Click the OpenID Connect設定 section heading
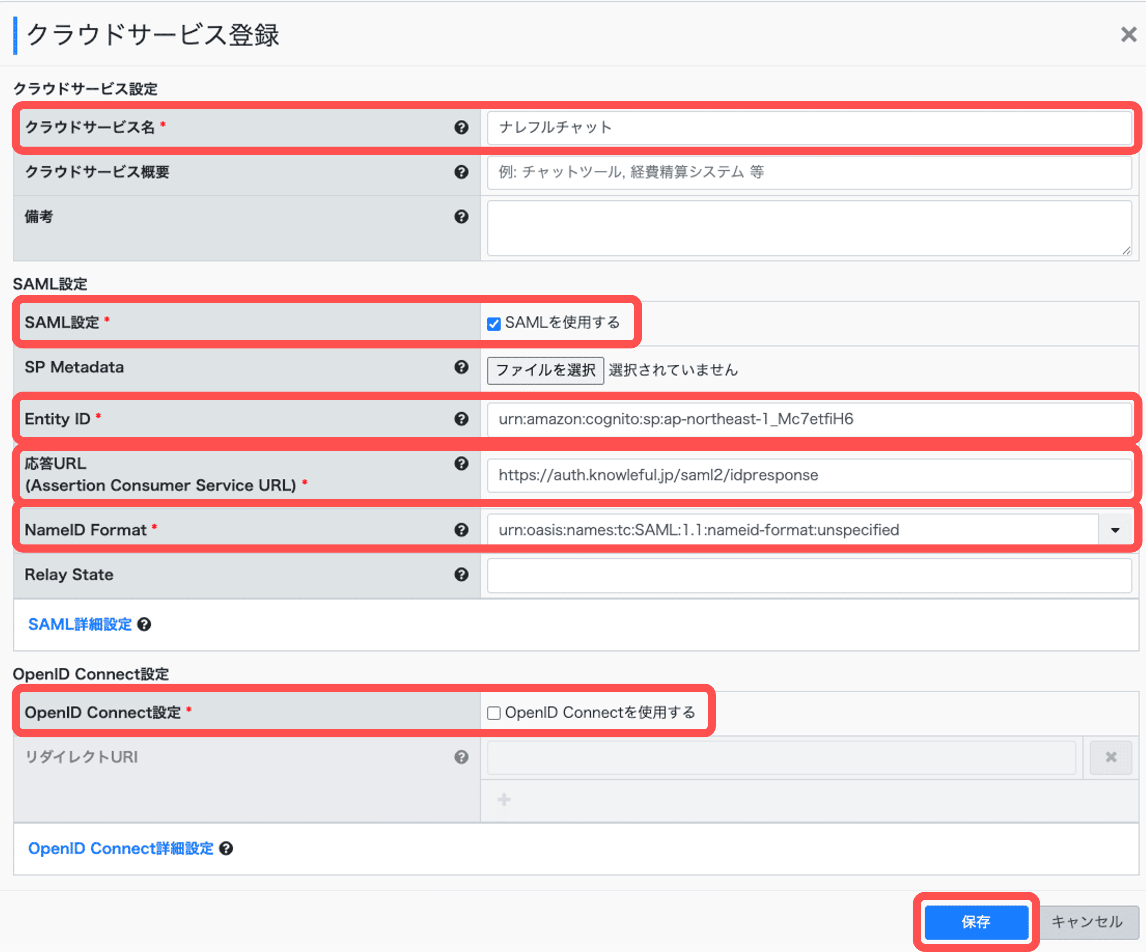 (91, 674)
